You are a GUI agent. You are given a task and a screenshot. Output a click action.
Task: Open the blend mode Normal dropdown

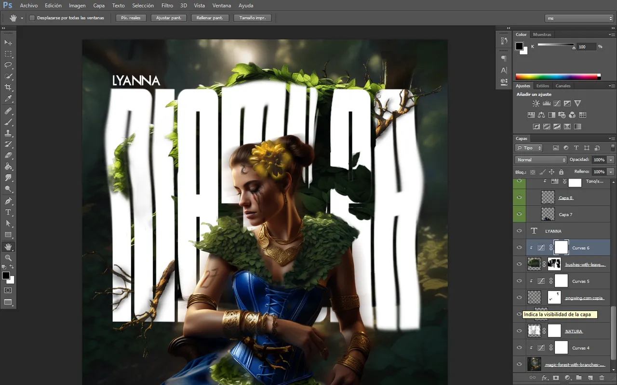(541, 160)
